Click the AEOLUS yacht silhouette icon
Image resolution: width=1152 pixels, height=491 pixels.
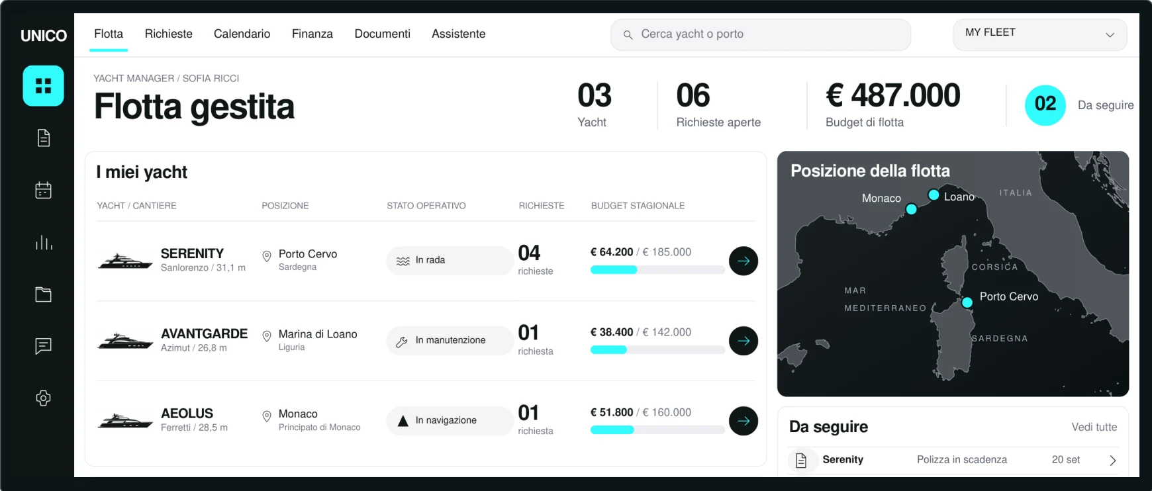[125, 421]
